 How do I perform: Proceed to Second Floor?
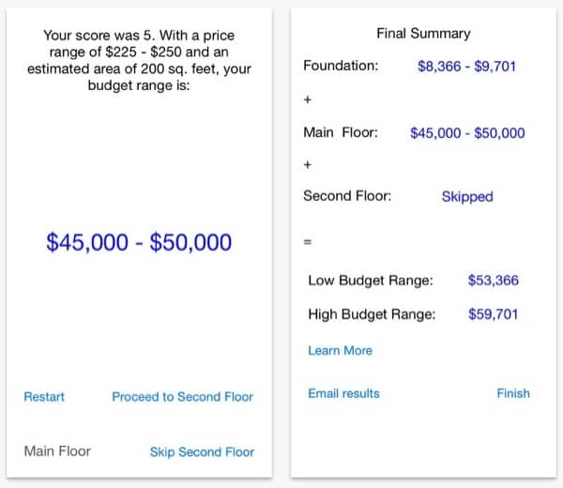pos(182,397)
